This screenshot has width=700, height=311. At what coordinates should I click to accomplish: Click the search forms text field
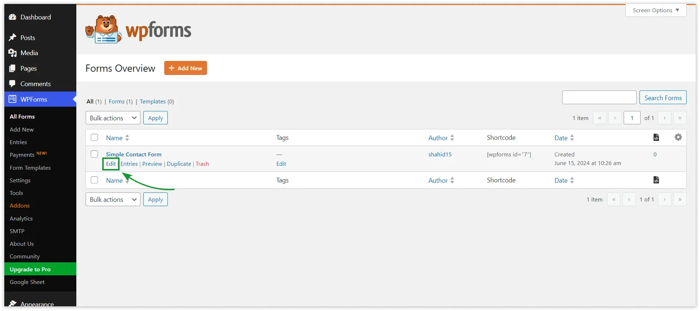[x=599, y=97]
